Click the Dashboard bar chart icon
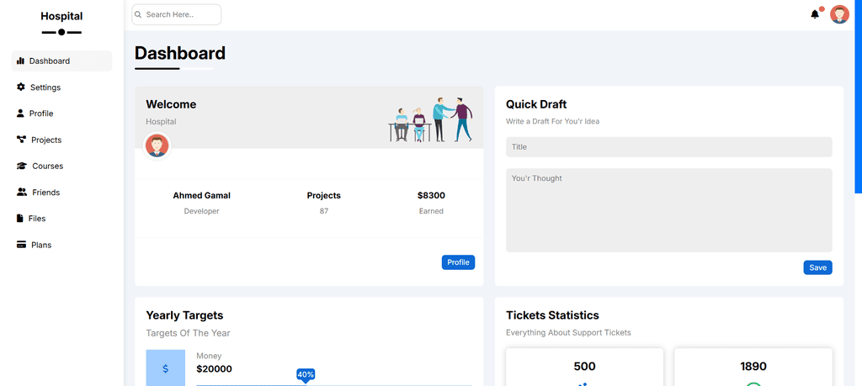 point(20,61)
